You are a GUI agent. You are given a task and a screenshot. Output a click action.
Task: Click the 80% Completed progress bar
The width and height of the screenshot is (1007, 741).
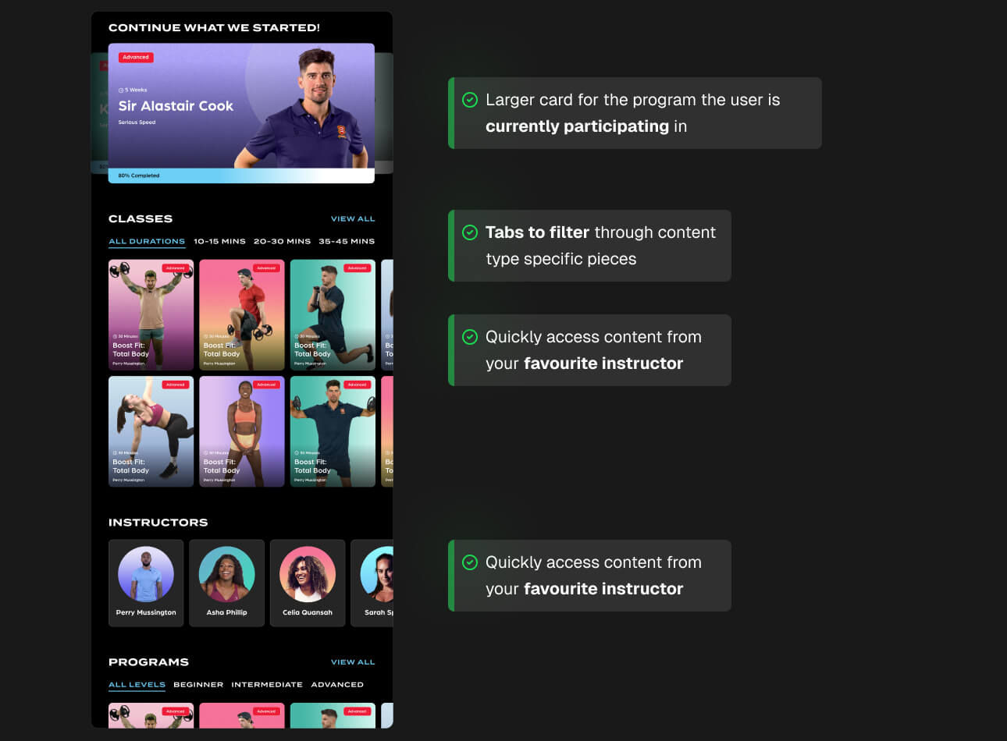(x=241, y=175)
